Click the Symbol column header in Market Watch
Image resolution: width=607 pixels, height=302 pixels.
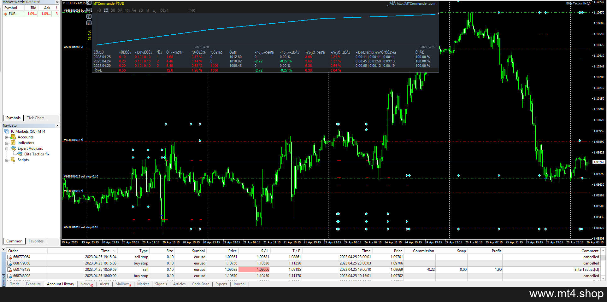click(13, 8)
